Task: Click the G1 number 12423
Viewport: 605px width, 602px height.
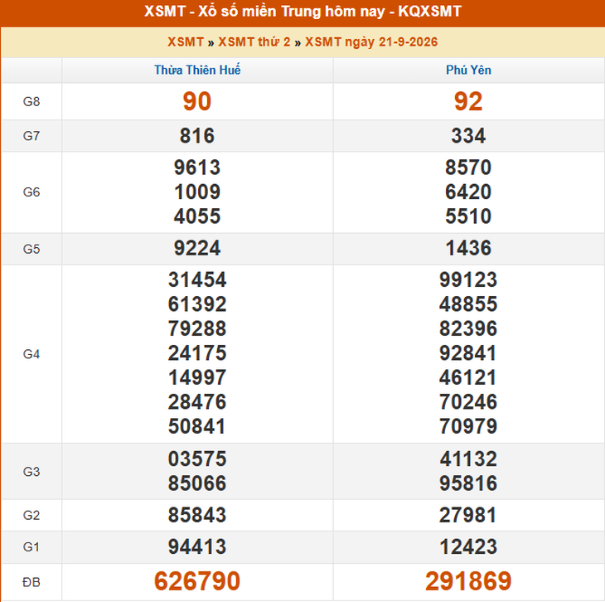Action: (468, 546)
